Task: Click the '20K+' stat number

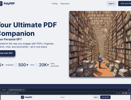Action: click(x=44, y=65)
